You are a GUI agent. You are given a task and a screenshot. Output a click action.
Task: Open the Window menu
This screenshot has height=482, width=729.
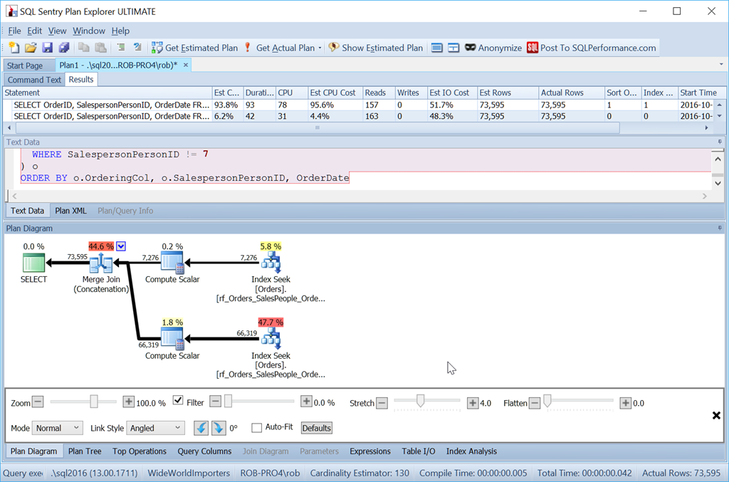pyautogui.click(x=88, y=31)
